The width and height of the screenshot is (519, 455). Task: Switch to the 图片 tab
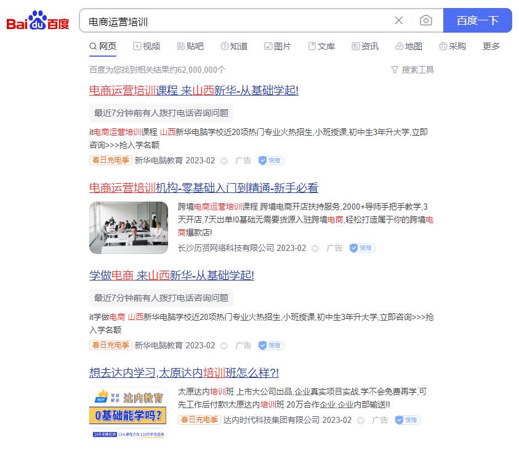278,46
